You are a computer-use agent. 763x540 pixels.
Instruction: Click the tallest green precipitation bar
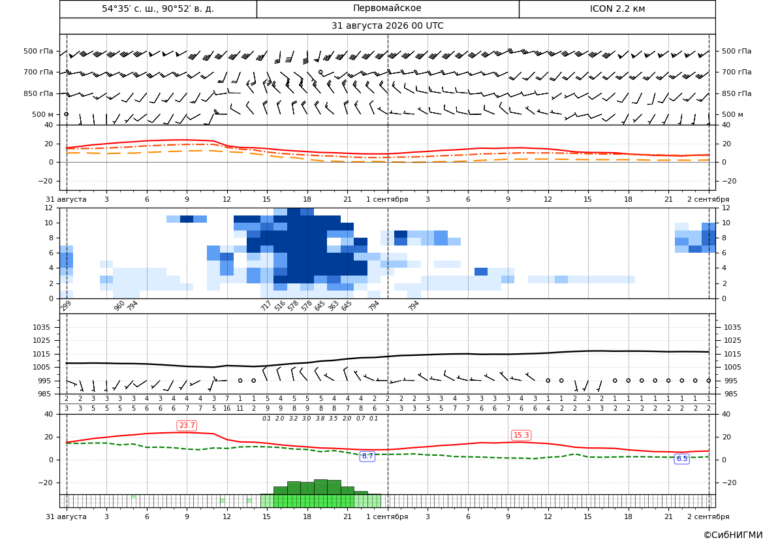(320, 487)
